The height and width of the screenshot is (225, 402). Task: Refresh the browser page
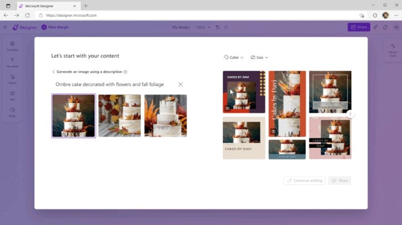[27, 15]
